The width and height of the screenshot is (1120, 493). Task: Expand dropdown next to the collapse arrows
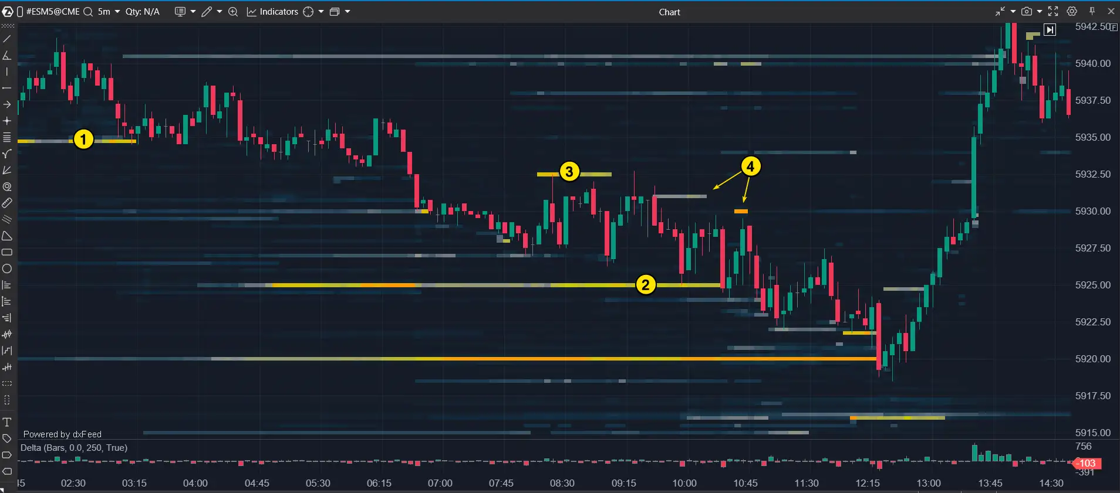tap(1013, 12)
